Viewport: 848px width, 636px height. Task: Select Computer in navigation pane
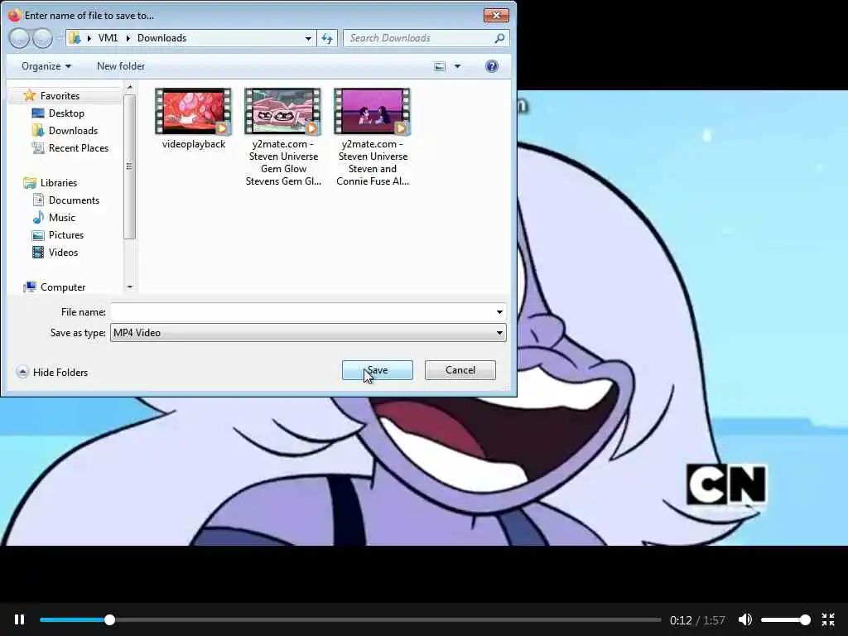point(63,287)
